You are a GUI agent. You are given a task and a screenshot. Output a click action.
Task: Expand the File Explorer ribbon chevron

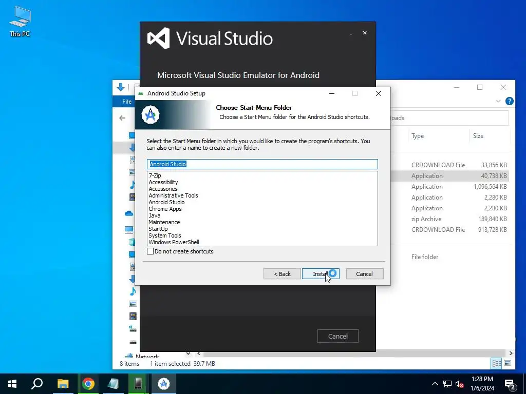tap(498, 101)
